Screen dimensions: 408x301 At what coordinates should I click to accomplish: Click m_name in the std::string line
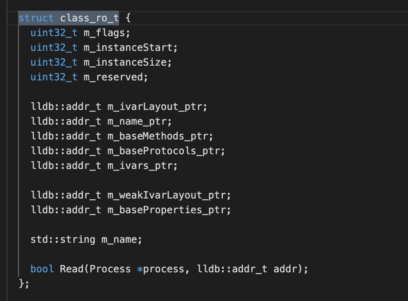119,239
